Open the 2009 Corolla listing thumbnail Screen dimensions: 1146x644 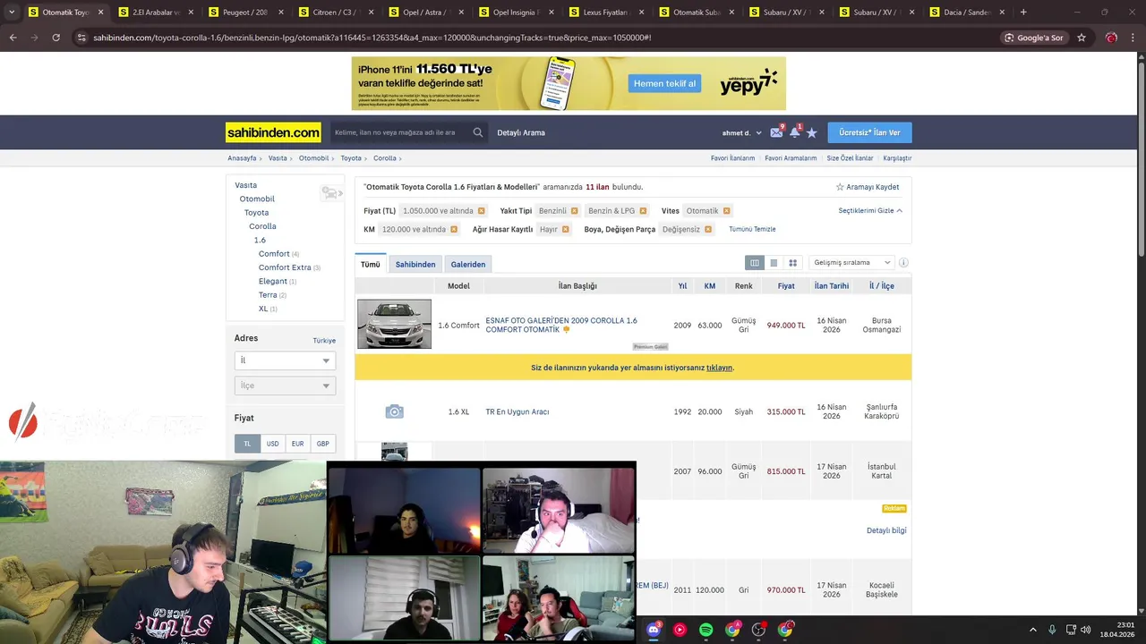(394, 324)
